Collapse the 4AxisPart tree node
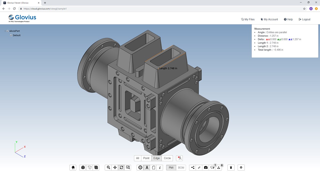The width and height of the screenshot is (320, 180). pyautogui.click(x=5, y=31)
